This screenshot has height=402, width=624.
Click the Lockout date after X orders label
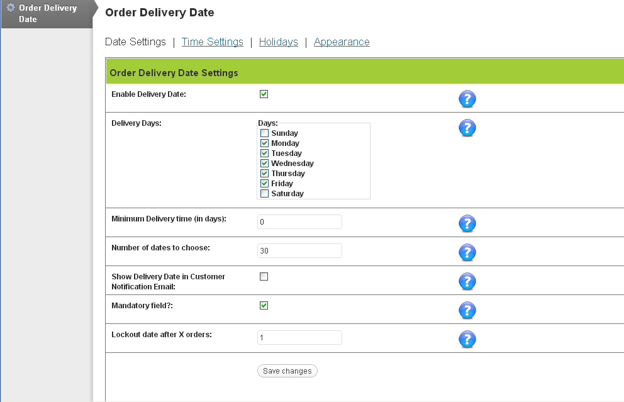point(162,335)
